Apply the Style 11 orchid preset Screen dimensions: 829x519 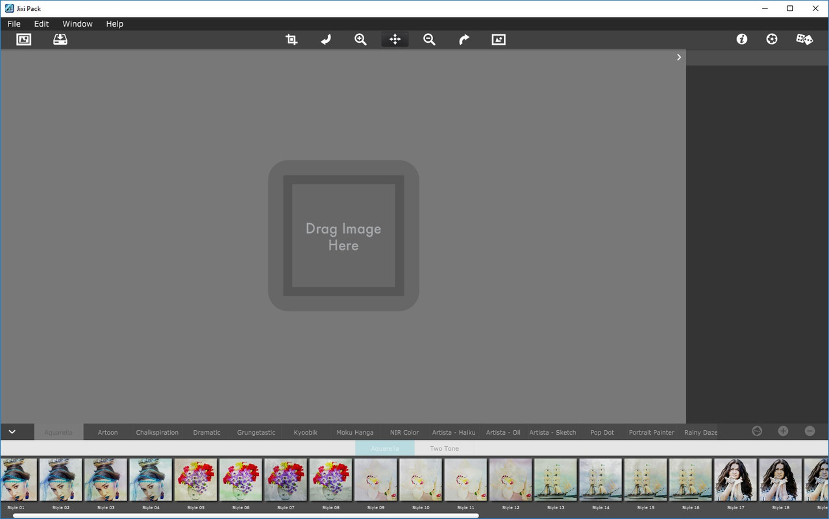point(465,480)
